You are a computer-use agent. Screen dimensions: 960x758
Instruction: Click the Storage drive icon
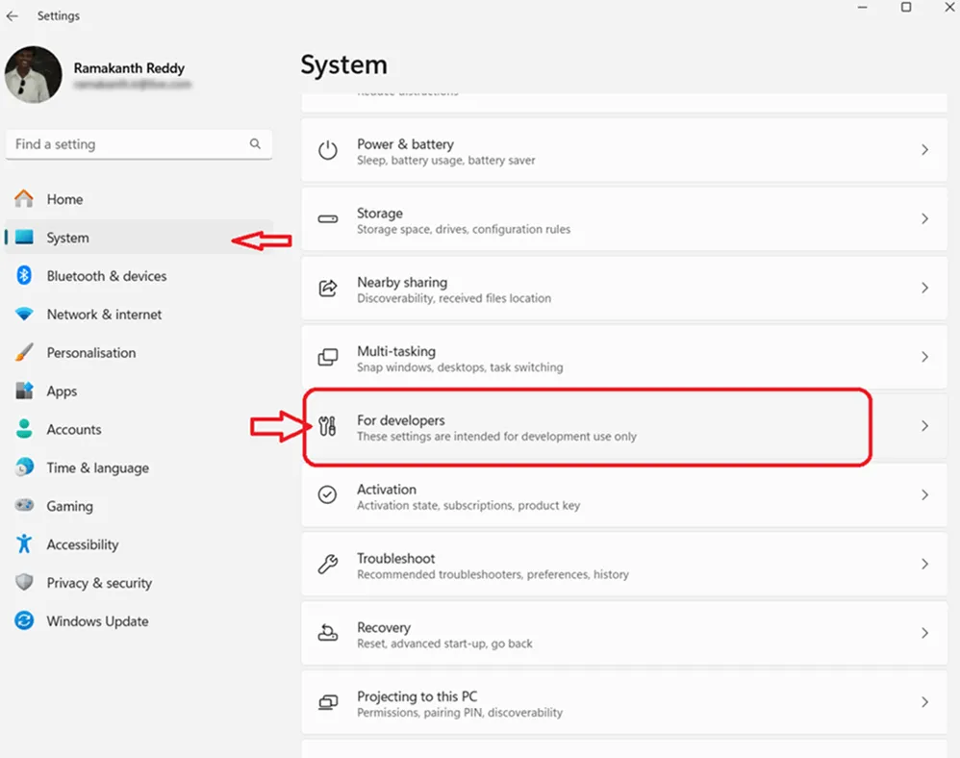click(328, 219)
